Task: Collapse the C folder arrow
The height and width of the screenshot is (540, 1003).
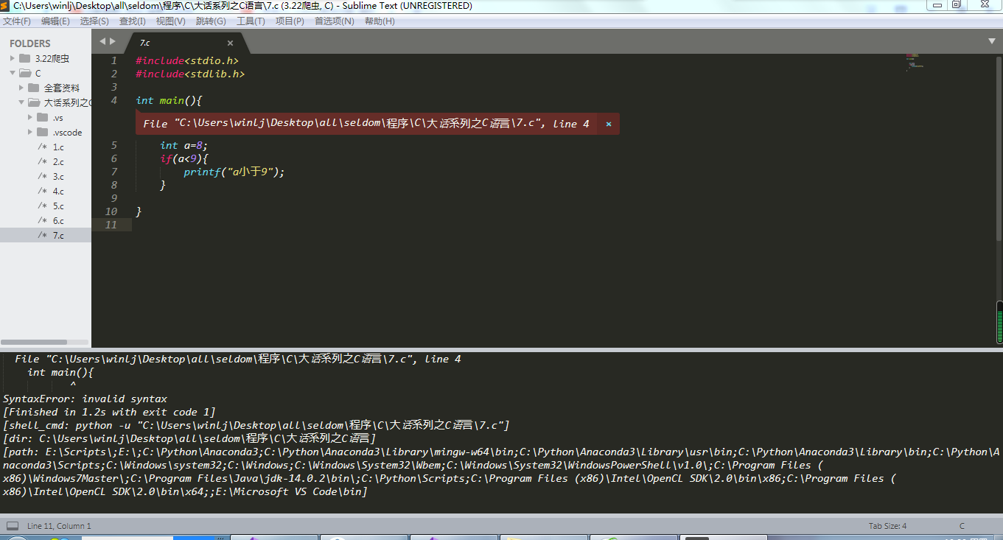Action: point(13,73)
